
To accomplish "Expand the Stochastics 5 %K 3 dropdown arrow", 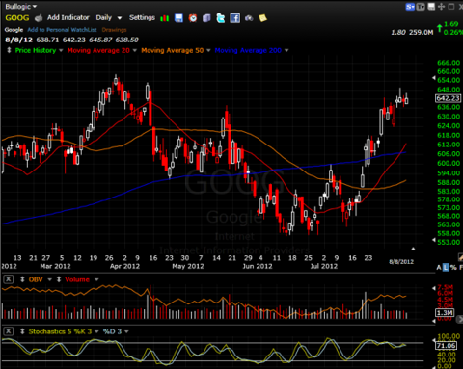I will [96, 331].
